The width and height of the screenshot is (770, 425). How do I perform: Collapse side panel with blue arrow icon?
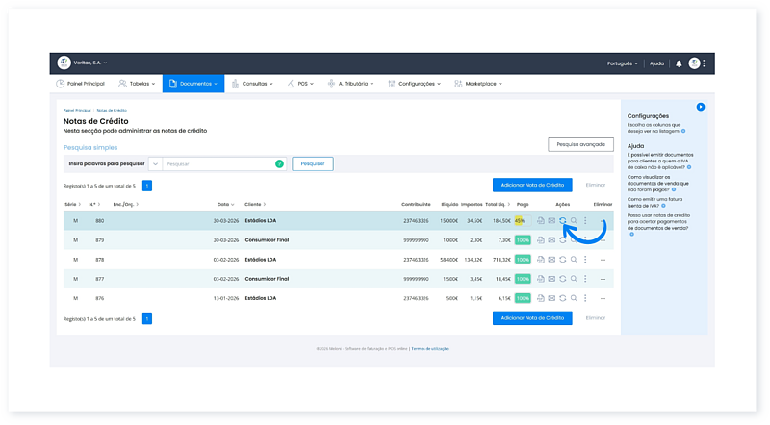pyautogui.click(x=701, y=107)
